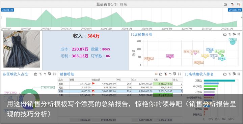Clear filter in 销售明细 panel

pyautogui.click(x=165, y=74)
